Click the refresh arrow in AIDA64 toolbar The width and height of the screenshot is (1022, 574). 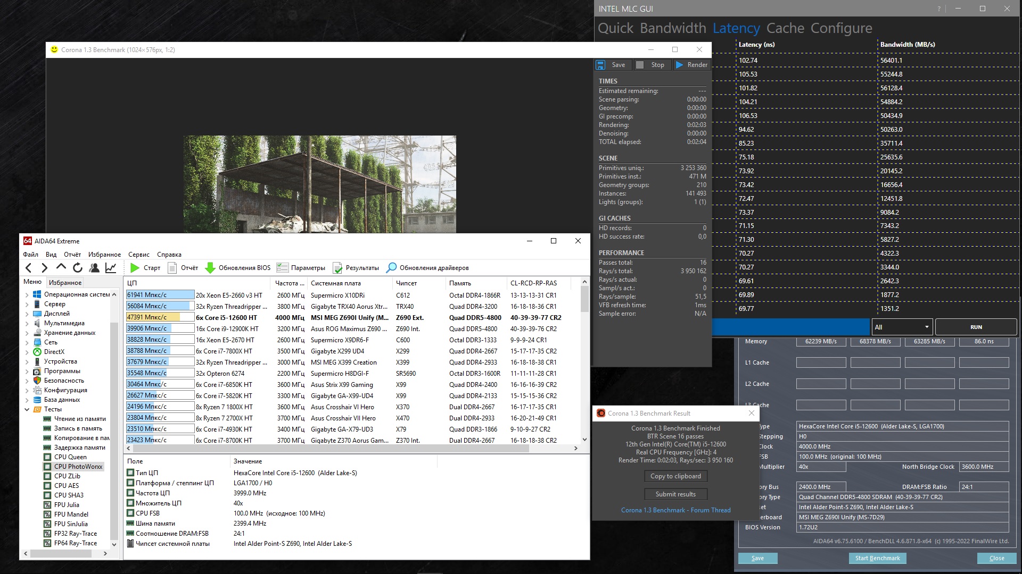pyautogui.click(x=78, y=268)
